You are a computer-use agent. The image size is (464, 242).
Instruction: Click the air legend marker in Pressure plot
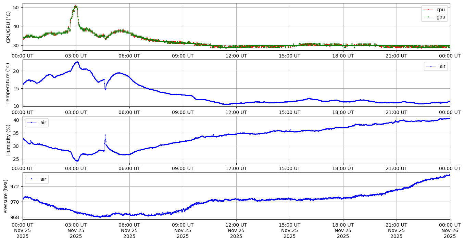(x=32, y=179)
